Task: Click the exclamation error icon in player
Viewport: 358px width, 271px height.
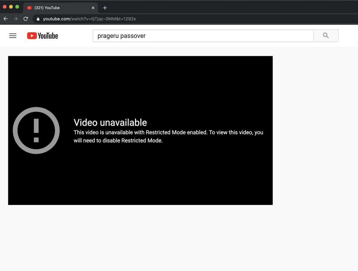Action: pyautogui.click(x=36, y=130)
